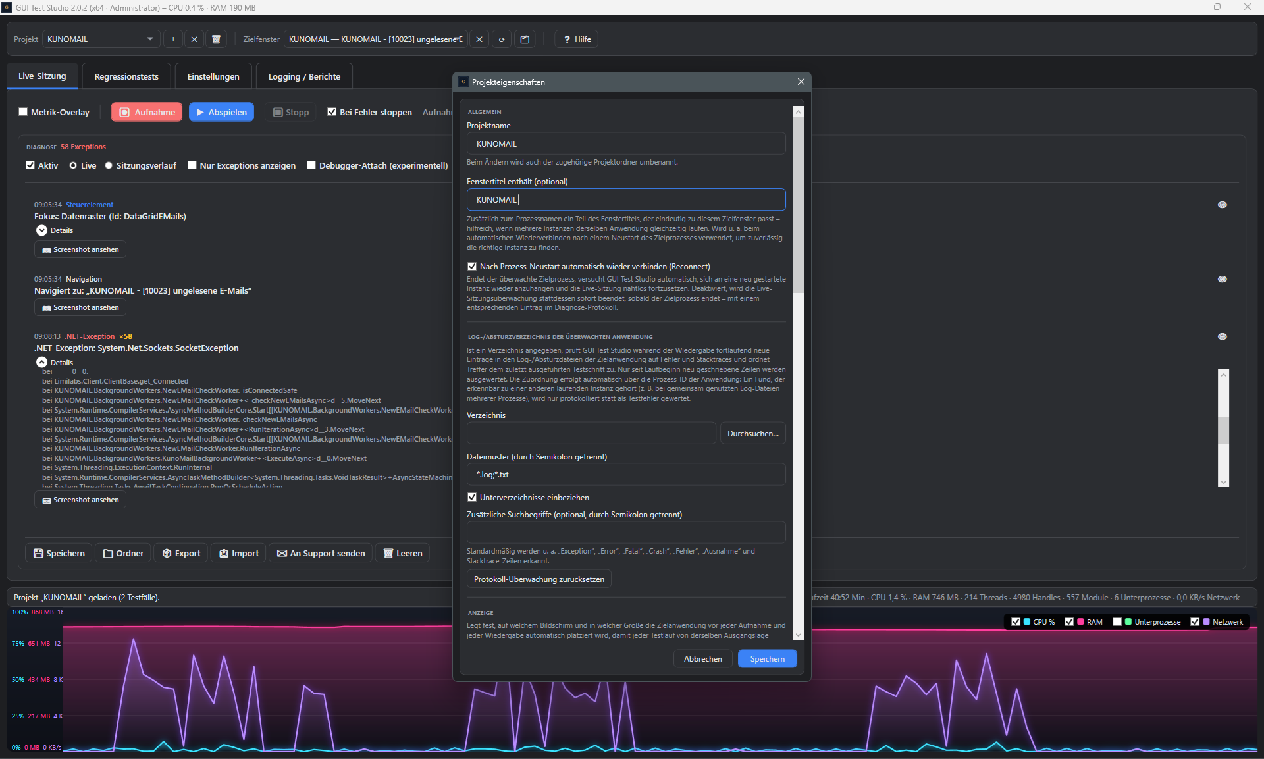The image size is (1264, 759).
Task: Export the diagnosis log
Action: tap(181, 553)
